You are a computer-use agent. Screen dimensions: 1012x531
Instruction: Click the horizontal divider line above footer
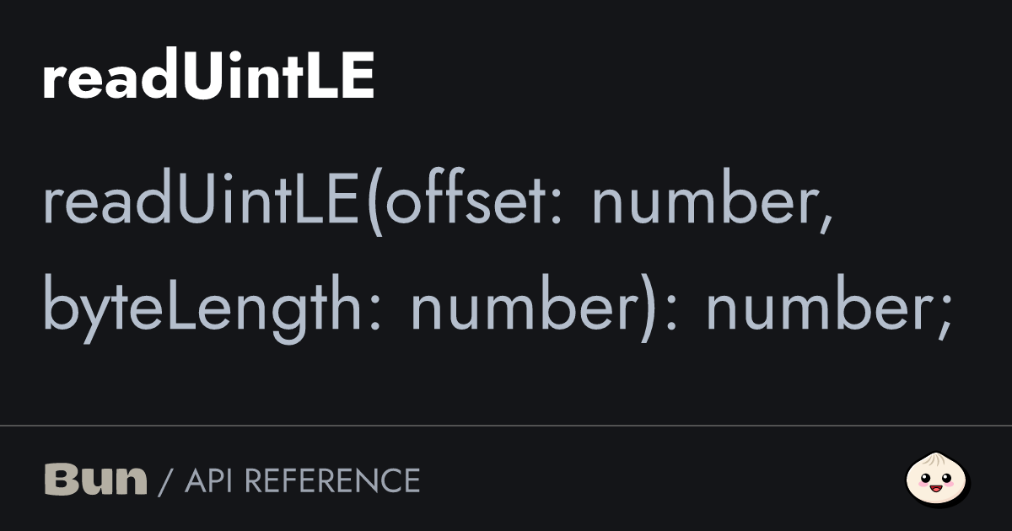tap(506, 426)
